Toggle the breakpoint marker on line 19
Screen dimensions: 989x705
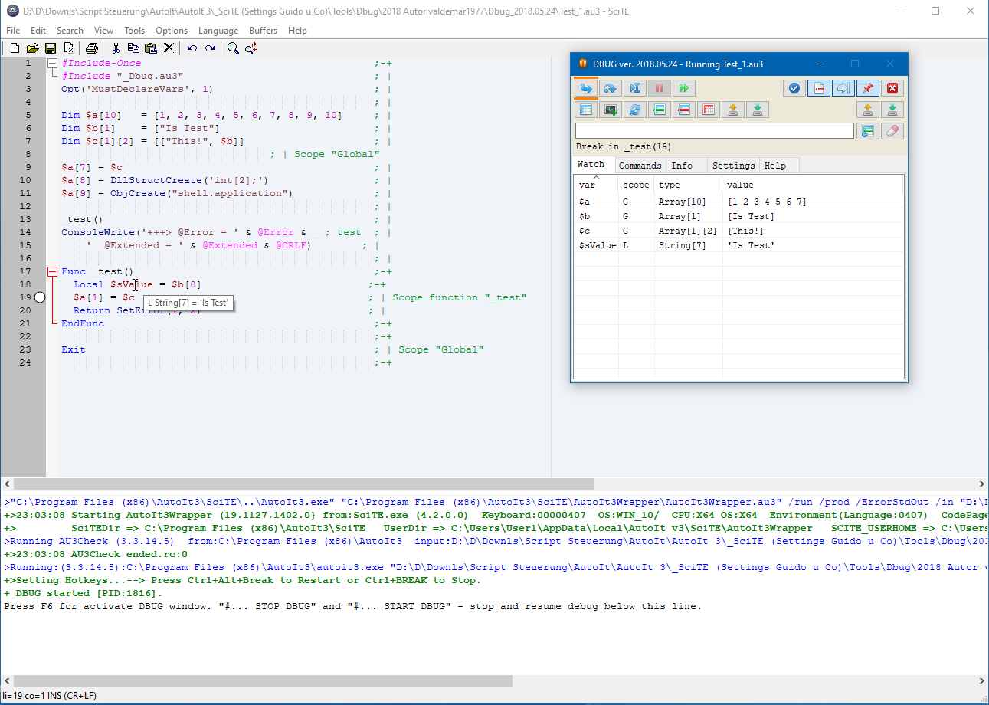[40, 297]
